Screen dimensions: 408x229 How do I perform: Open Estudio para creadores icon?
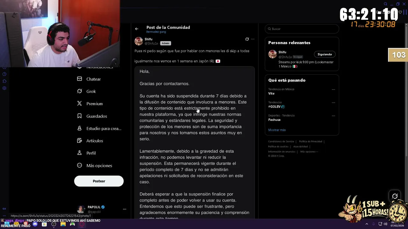click(x=79, y=128)
